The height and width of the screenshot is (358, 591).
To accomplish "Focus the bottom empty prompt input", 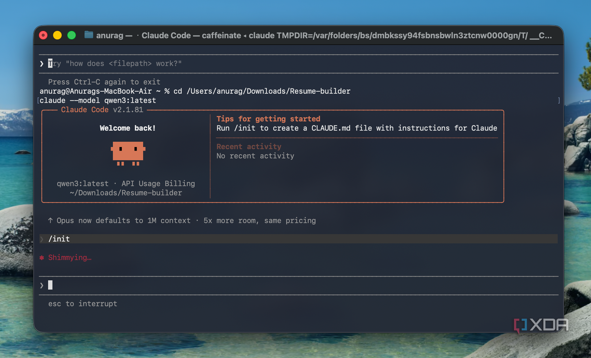I will (298, 285).
